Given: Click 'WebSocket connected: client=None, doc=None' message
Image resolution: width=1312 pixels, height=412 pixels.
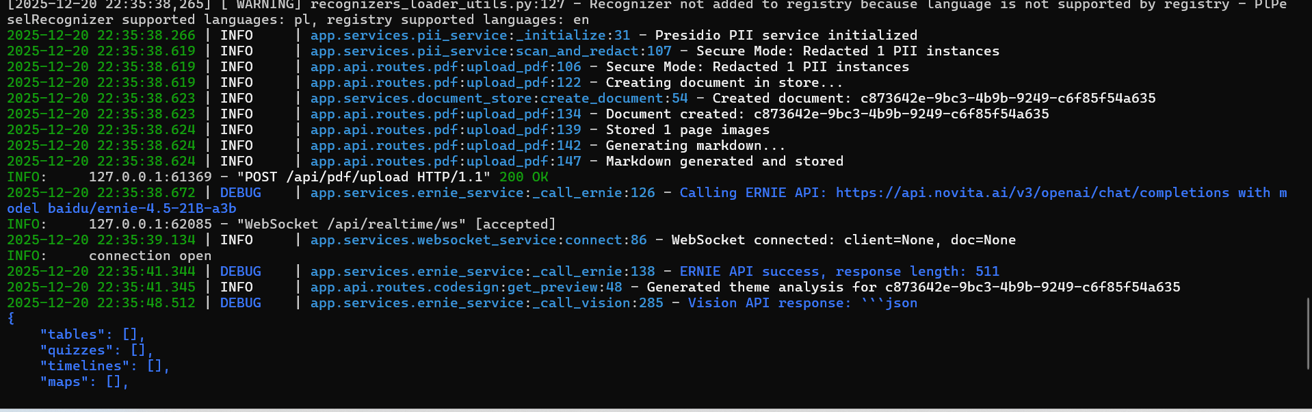Looking at the screenshot, I should [x=843, y=240].
